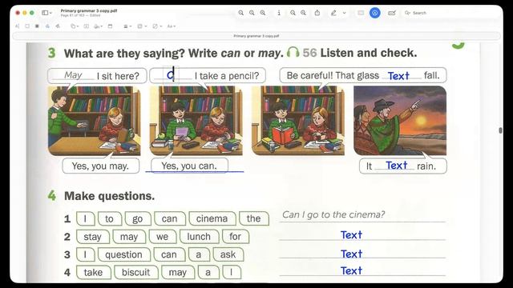Select the Primary grammar 3 copy.pdf tab
The height and width of the screenshot is (288, 513).
256,36
